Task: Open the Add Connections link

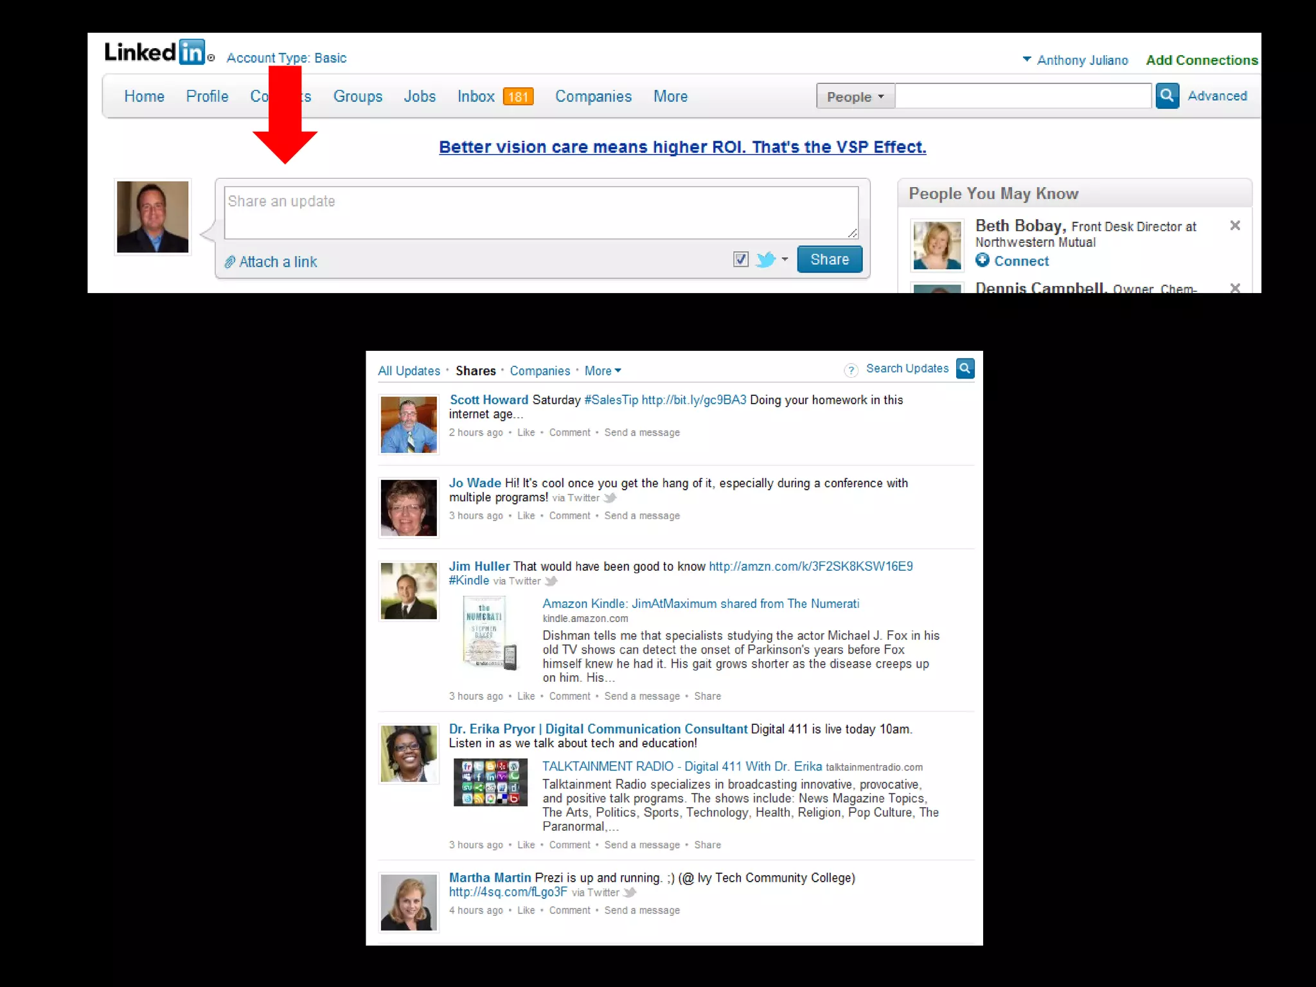Action: click(1202, 60)
